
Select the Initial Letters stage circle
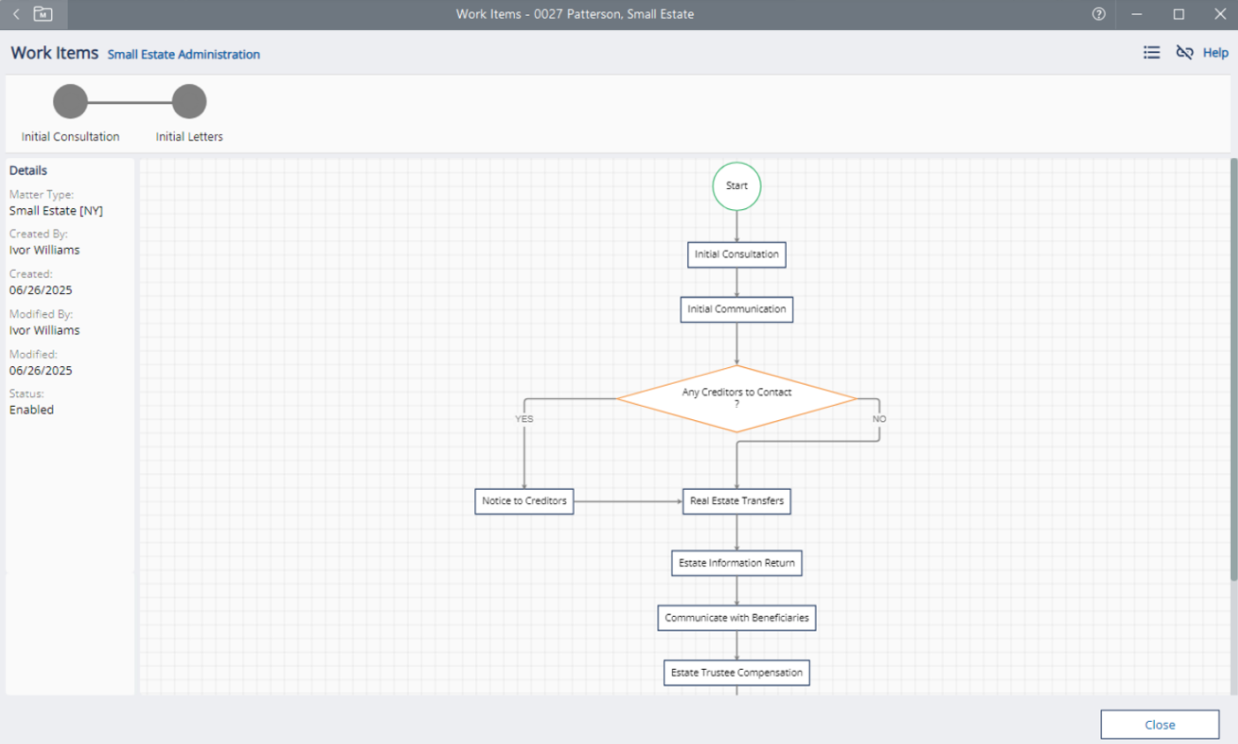tap(189, 101)
